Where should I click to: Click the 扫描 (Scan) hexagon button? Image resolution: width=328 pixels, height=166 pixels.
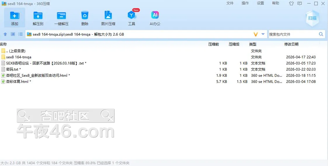coord(312,18)
